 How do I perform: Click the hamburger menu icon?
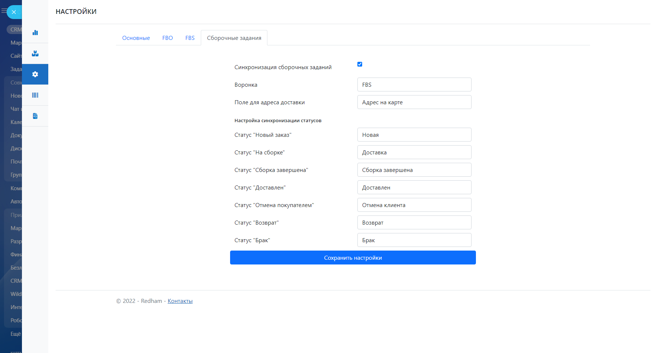pos(4,11)
